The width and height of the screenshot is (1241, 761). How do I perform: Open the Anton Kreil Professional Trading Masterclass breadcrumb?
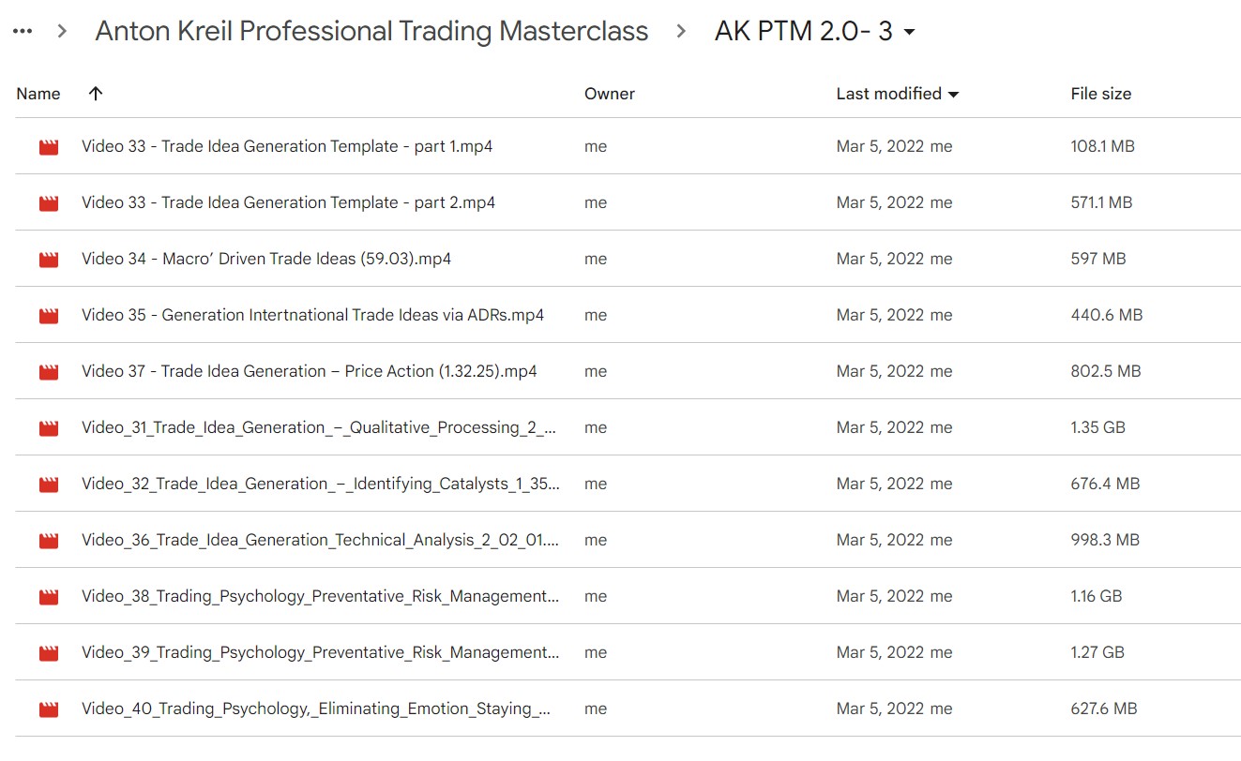pyautogui.click(x=371, y=31)
